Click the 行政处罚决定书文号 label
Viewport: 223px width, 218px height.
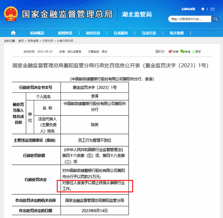tap(36, 87)
